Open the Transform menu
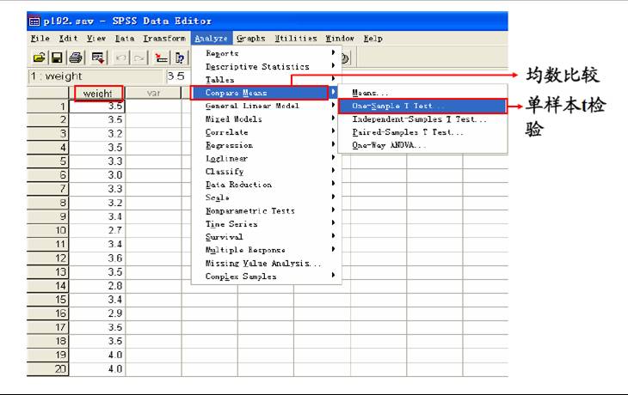The image size is (628, 395). click(x=164, y=39)
